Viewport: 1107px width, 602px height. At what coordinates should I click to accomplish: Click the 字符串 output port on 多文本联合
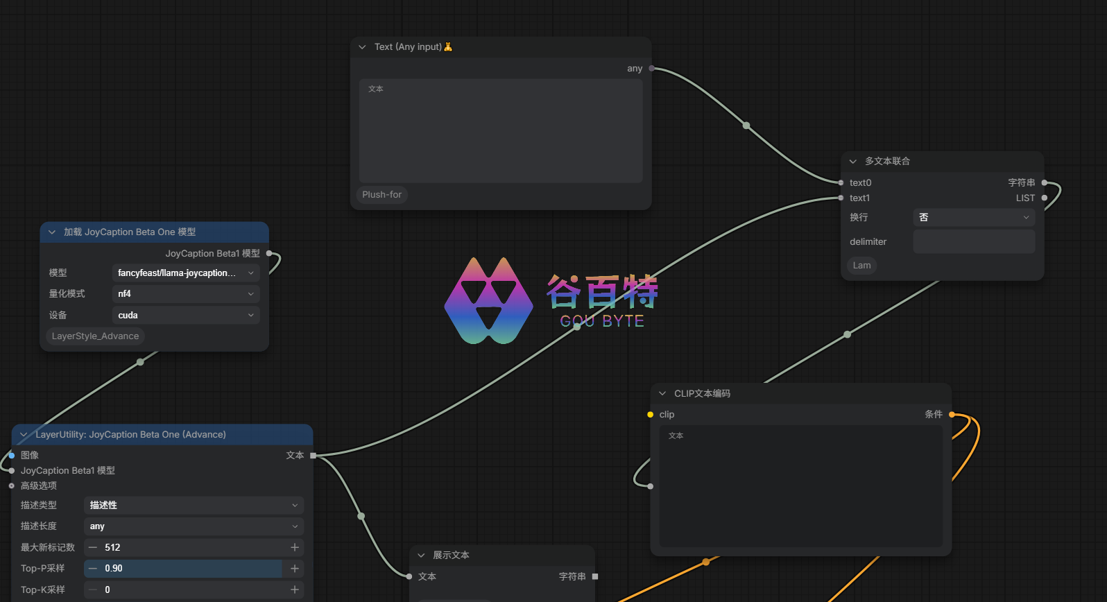click(1044, 183)
